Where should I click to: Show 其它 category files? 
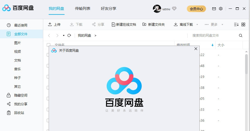click(x=18, y=86)
